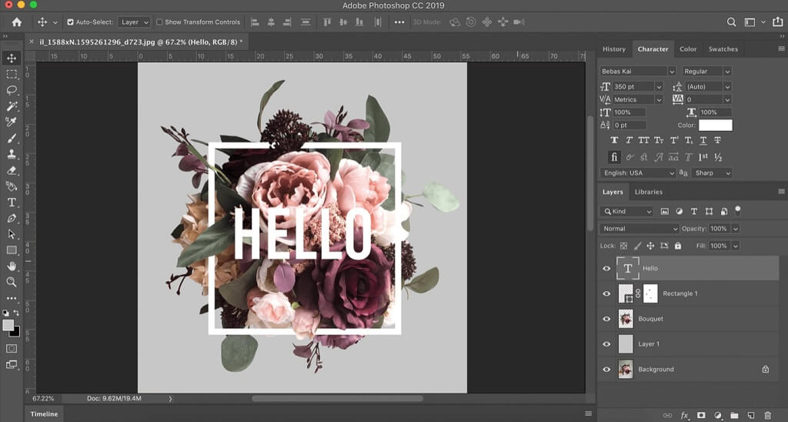This screenshot has height=422, width=788.
Task: Select the Clone Stamp tool
Action: coord(12,155)
